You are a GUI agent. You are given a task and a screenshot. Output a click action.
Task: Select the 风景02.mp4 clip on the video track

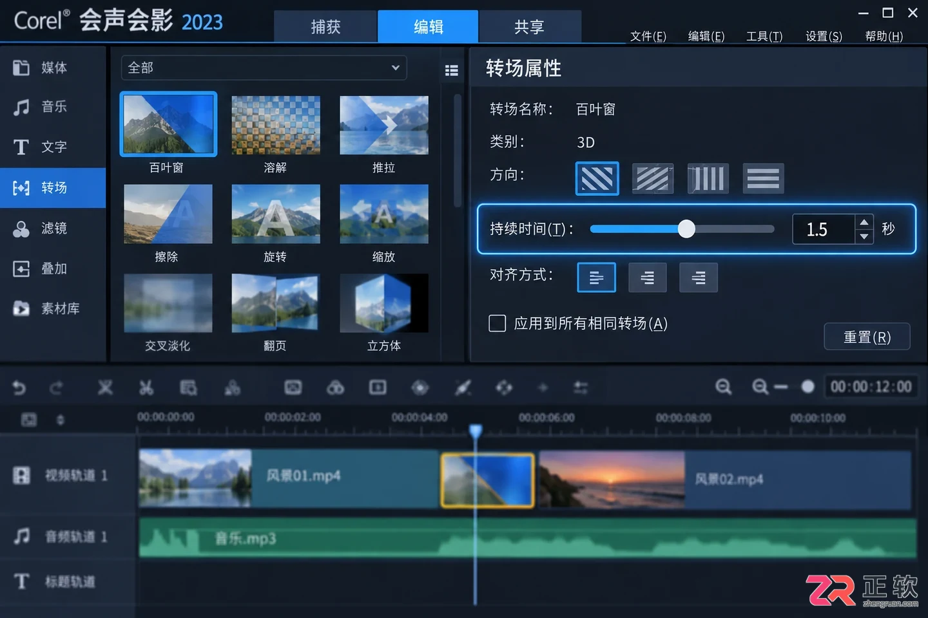tap(725, 480)
